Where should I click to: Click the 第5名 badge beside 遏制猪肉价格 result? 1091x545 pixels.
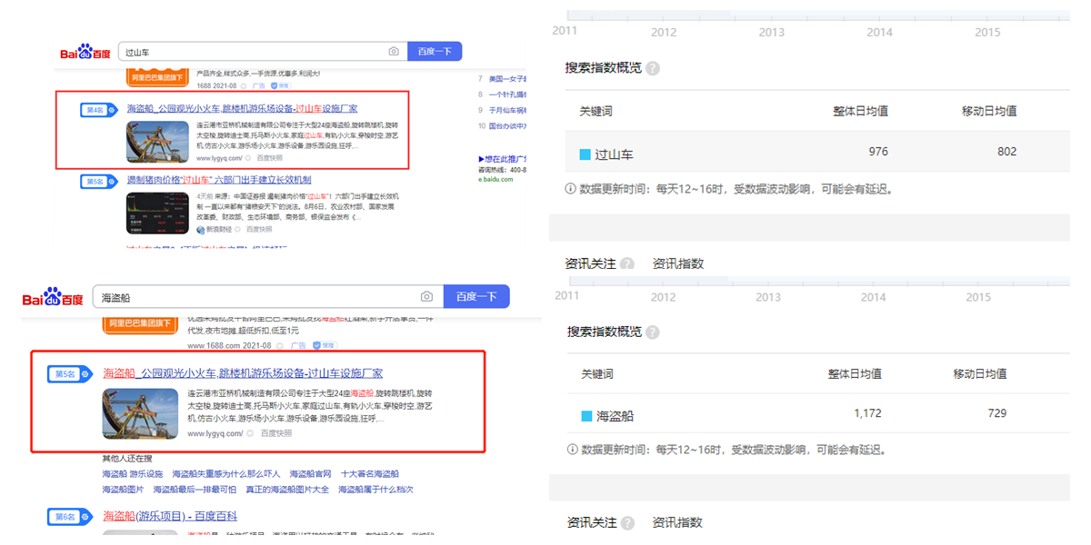click(x=98, y=182)
